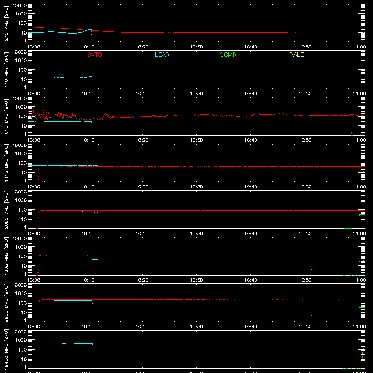Select the 1415 MHz [SFU] axis title
Screen dimensions: 373x373
[x=6, y=163]
